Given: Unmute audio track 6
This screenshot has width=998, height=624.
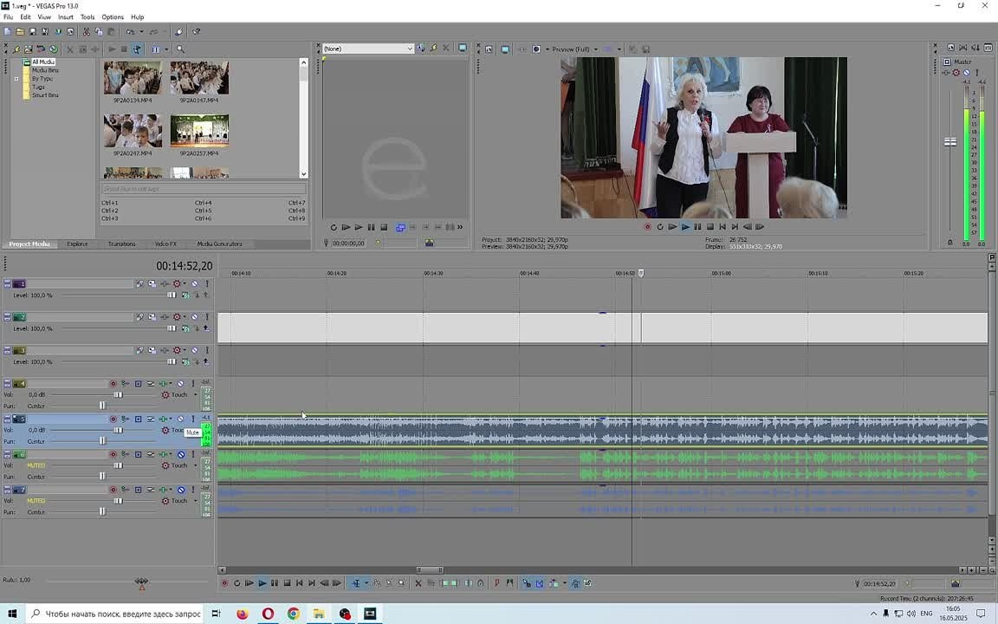Looking at the screenshot, I should coord(181,455).
